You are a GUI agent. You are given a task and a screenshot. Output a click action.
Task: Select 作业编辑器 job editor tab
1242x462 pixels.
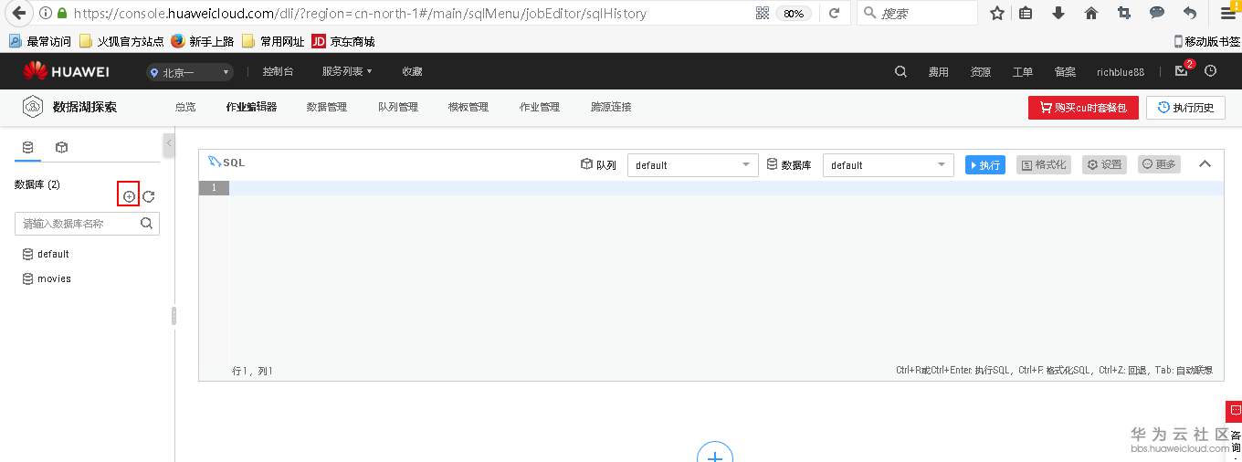[251, 107]
